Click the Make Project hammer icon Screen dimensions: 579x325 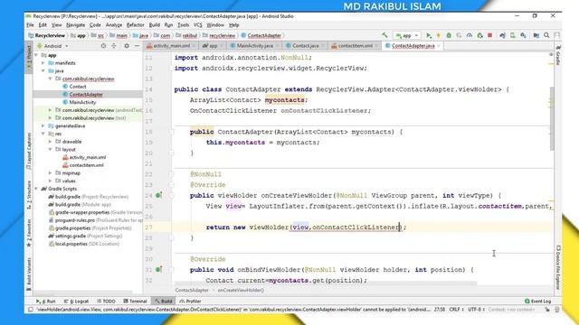384,35
